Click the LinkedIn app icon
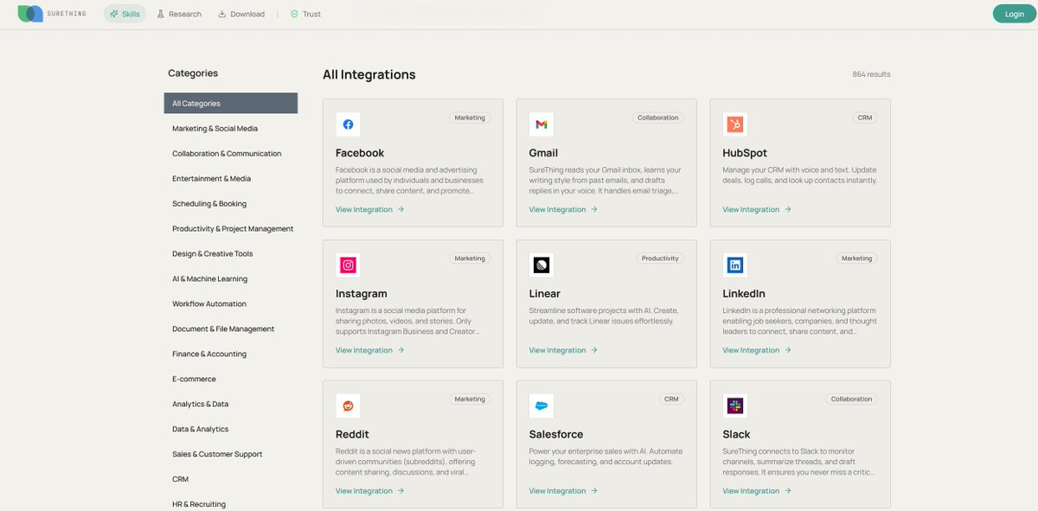 pyautogui.click(x=735, y=265)
